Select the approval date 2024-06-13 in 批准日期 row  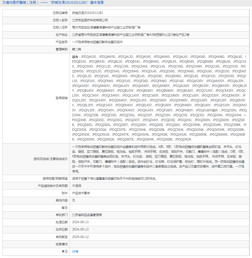(x=80, y=222)
